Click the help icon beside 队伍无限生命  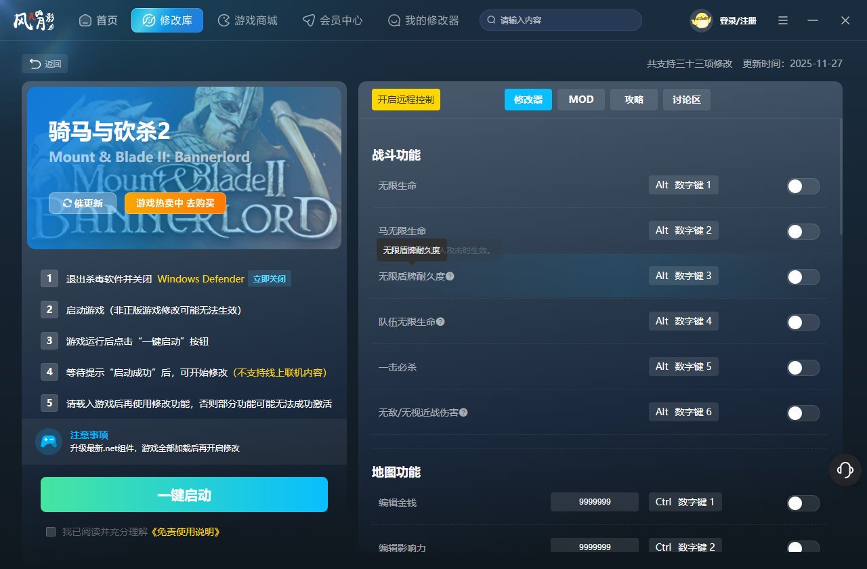click(x=440, y=322)
